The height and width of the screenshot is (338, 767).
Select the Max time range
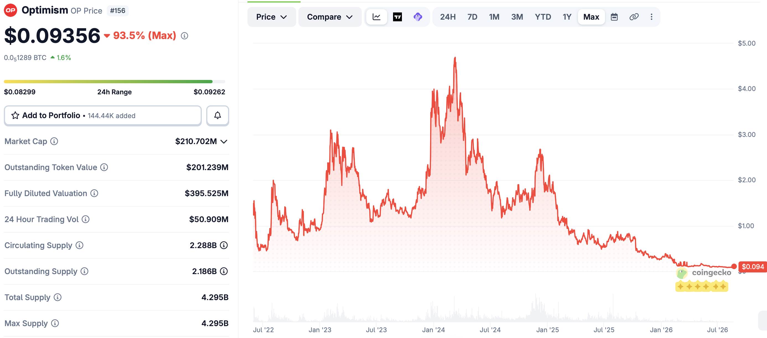coord(591,17)
